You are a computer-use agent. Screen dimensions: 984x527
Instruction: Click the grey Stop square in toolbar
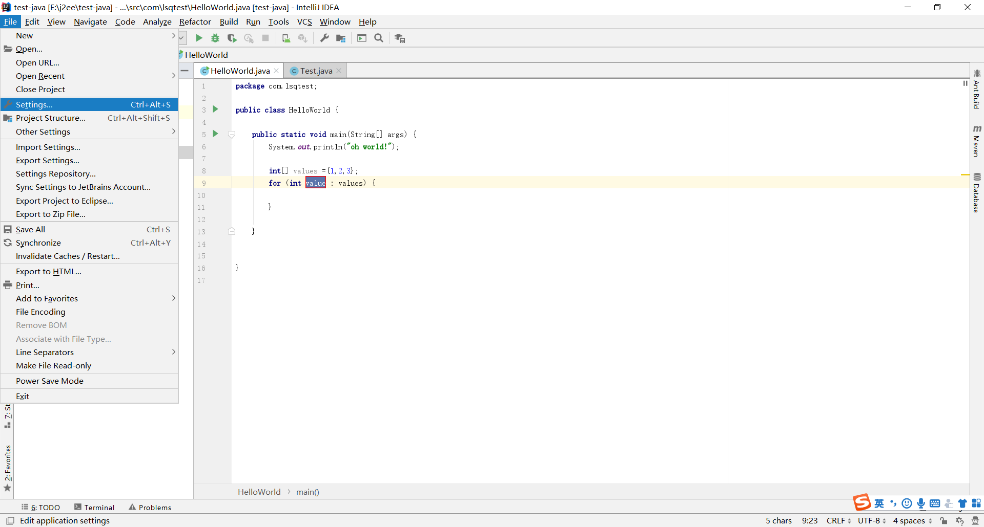click(265, 38)
